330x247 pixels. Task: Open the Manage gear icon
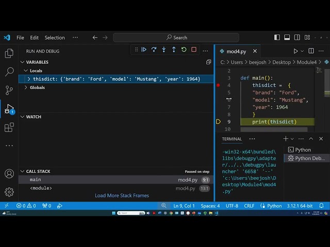click(9, 192)
